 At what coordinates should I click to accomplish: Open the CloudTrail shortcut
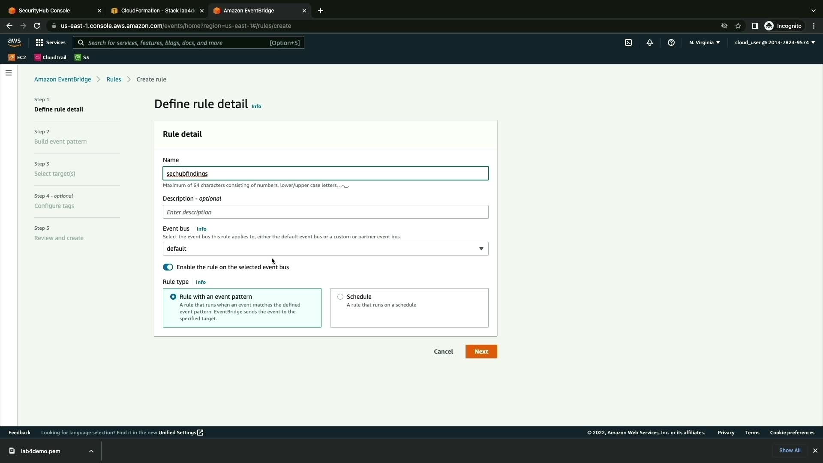(x=51, y=57)
